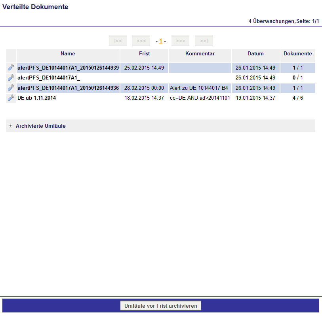Go to next page with >>> button
This screenshot has width=322, height=316.
pos(180,41)
